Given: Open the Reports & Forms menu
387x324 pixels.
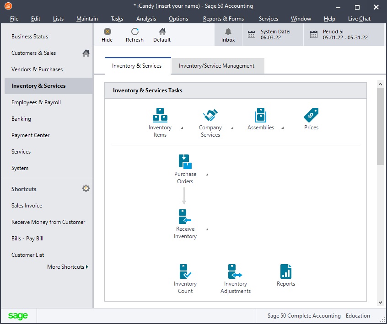Looking at the screenshot, I should (223, 19).
